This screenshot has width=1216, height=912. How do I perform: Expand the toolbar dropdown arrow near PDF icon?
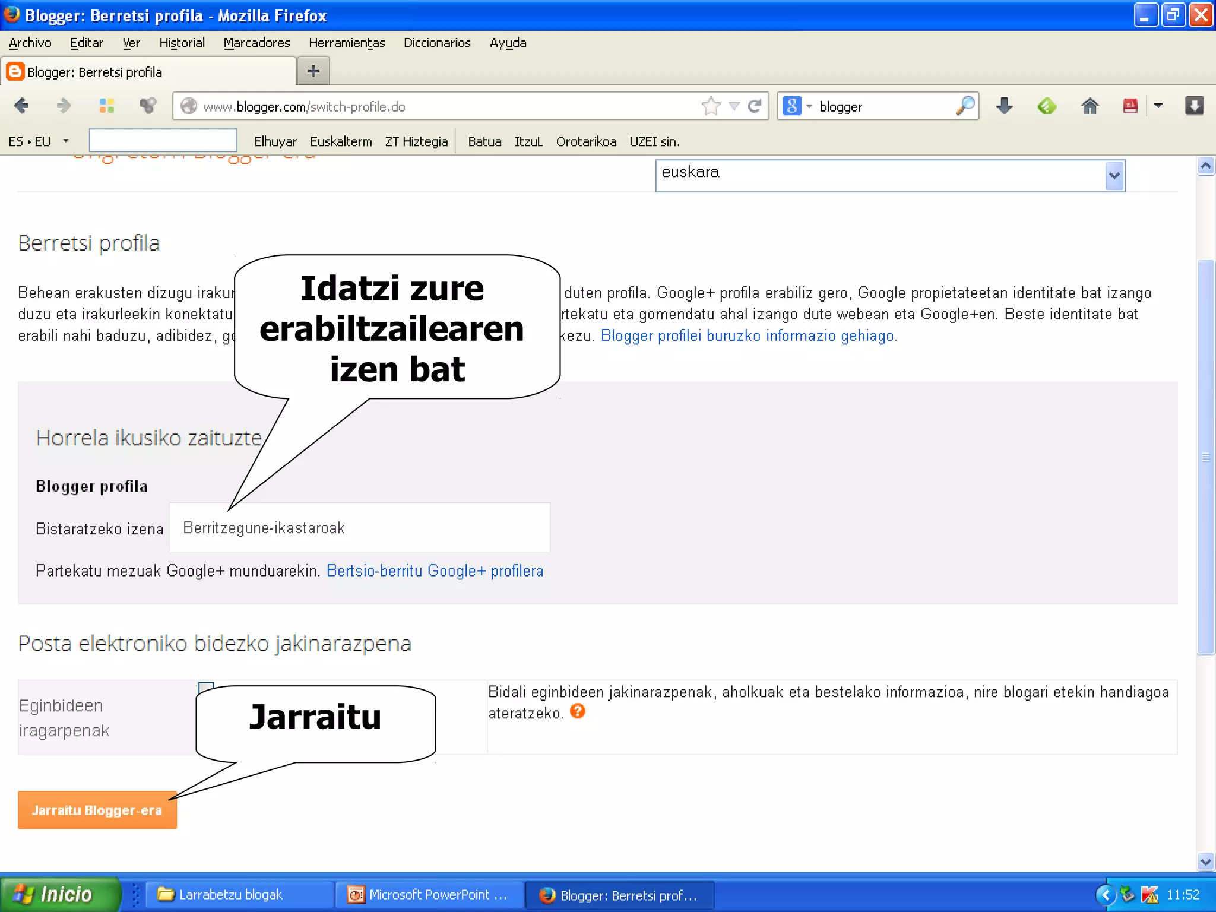1158,106
